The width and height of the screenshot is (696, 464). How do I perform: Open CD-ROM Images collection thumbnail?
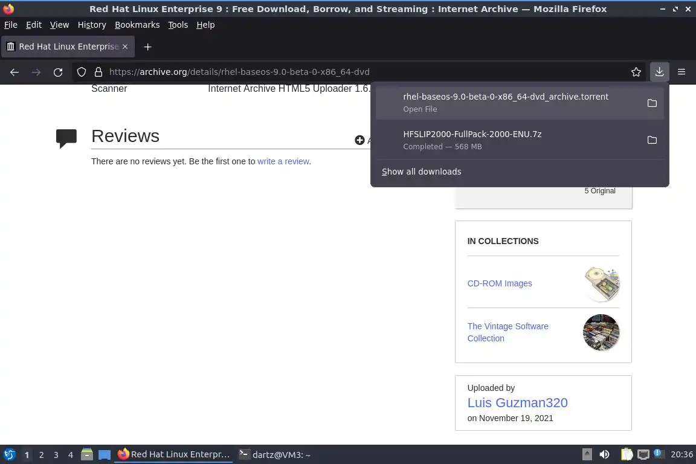(602, 284)
